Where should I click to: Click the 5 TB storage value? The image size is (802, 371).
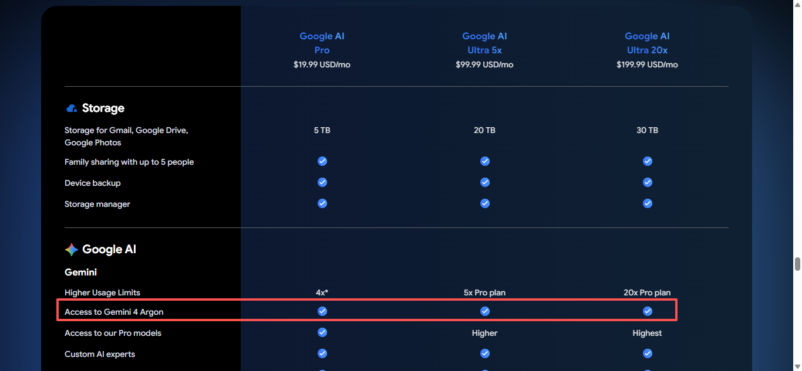[x=322, y=130]
